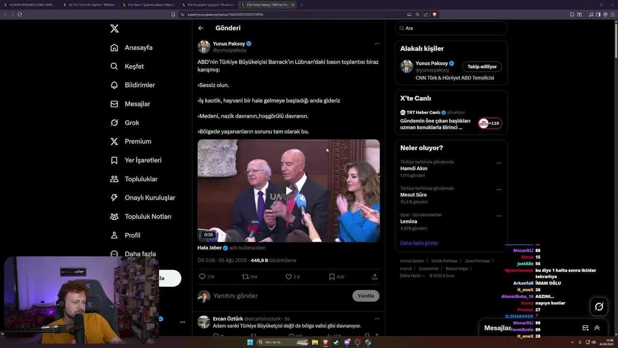Expand the footer Daha fazla menu
Image resolution: width=618 pixels, height=348 pixels.
tap(412, 275)
